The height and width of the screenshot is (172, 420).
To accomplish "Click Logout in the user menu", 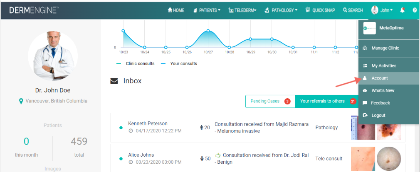I will pos(389,115).
